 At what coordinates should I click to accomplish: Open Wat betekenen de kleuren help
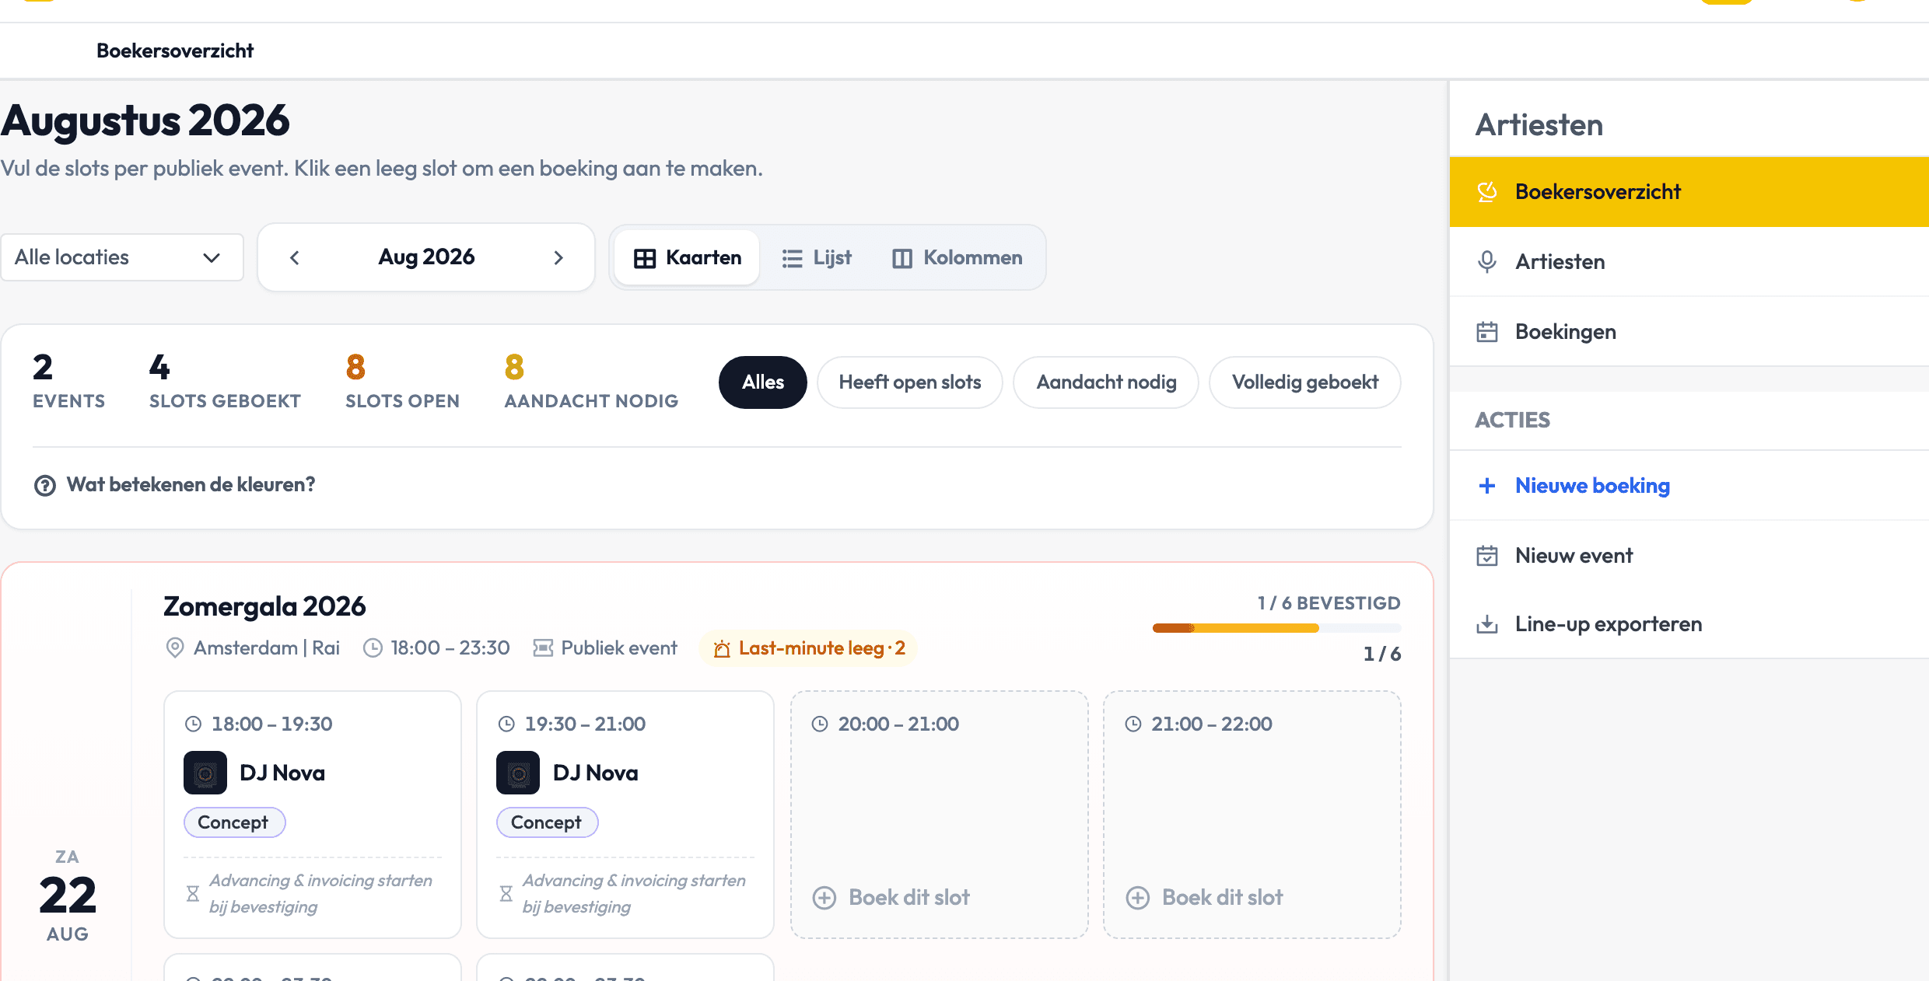[175, 485]
